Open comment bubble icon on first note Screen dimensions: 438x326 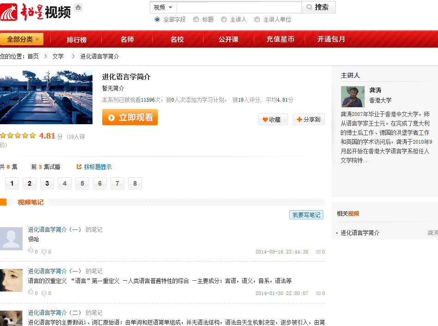318,252
